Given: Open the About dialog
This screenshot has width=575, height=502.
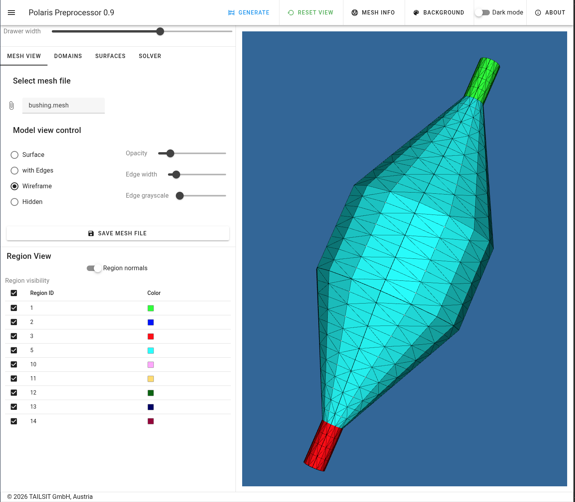Looking at the screenshot, I should click(550, 13).
